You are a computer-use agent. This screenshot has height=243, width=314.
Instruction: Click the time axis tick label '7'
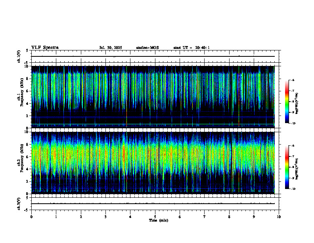point(205,217)
